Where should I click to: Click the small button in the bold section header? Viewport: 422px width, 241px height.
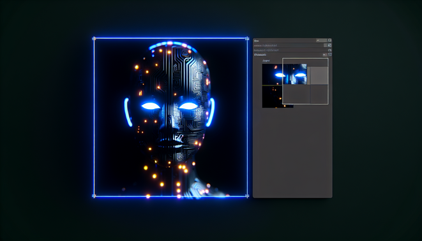coord(325,55)
